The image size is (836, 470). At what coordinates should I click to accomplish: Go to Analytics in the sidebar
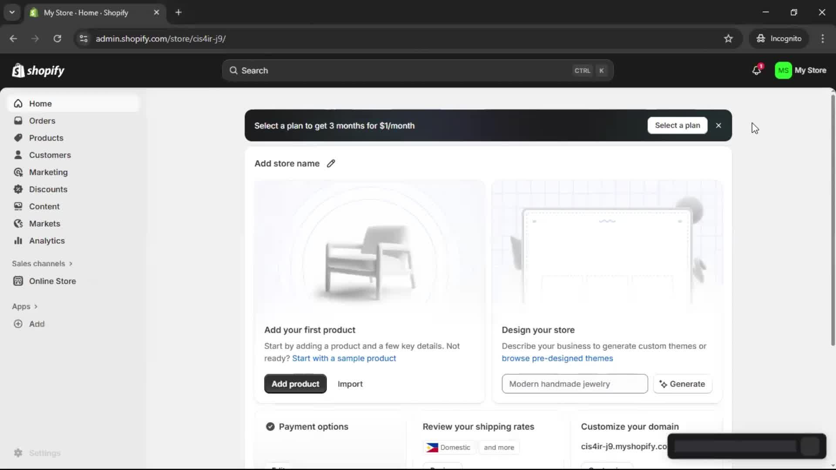point(47,241)
